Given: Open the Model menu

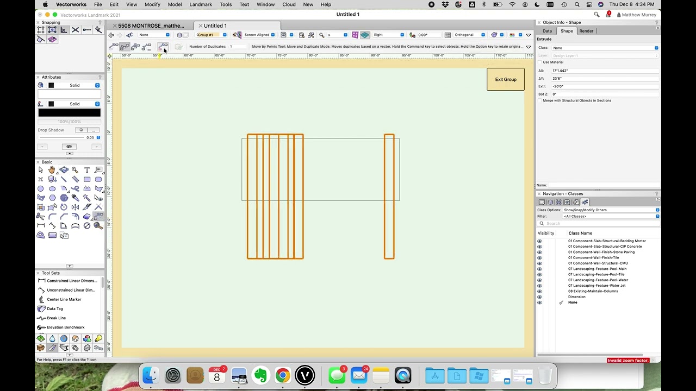Looking at the screenshot, I should pyautogui.click(x=175, y=4).
